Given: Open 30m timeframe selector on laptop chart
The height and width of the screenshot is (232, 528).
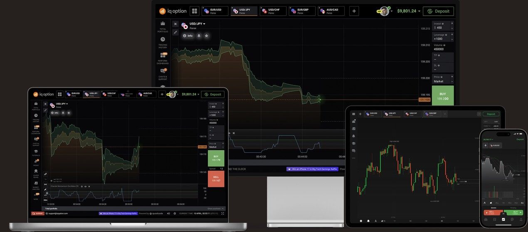Looking at the screenshot, I should [45, 200].
